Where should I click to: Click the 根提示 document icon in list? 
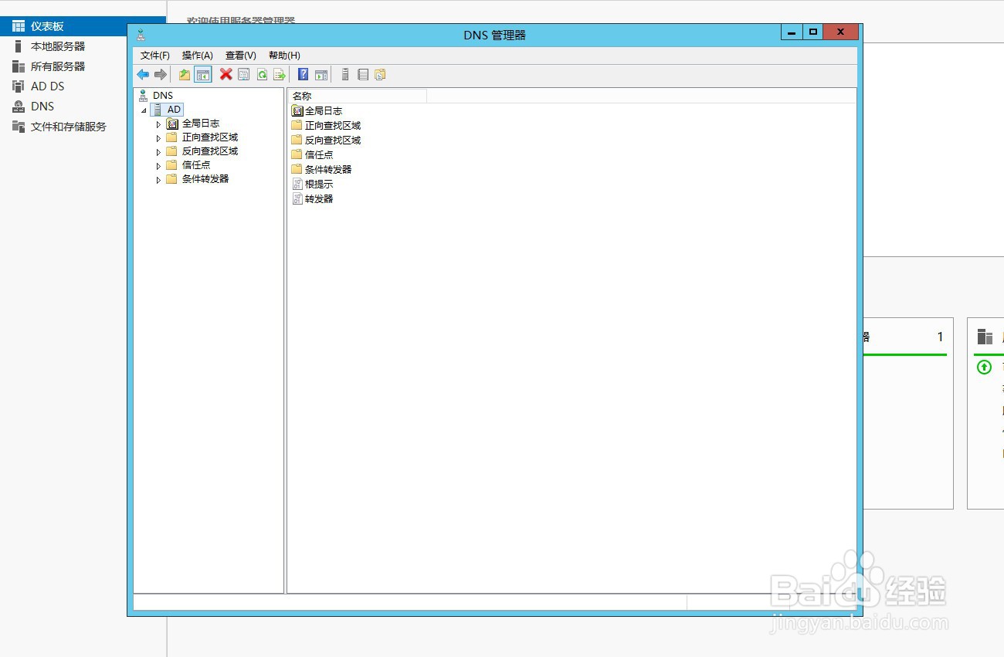[297, 185]
